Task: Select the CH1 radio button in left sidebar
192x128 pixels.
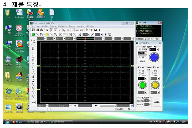Action: [32, 40]
